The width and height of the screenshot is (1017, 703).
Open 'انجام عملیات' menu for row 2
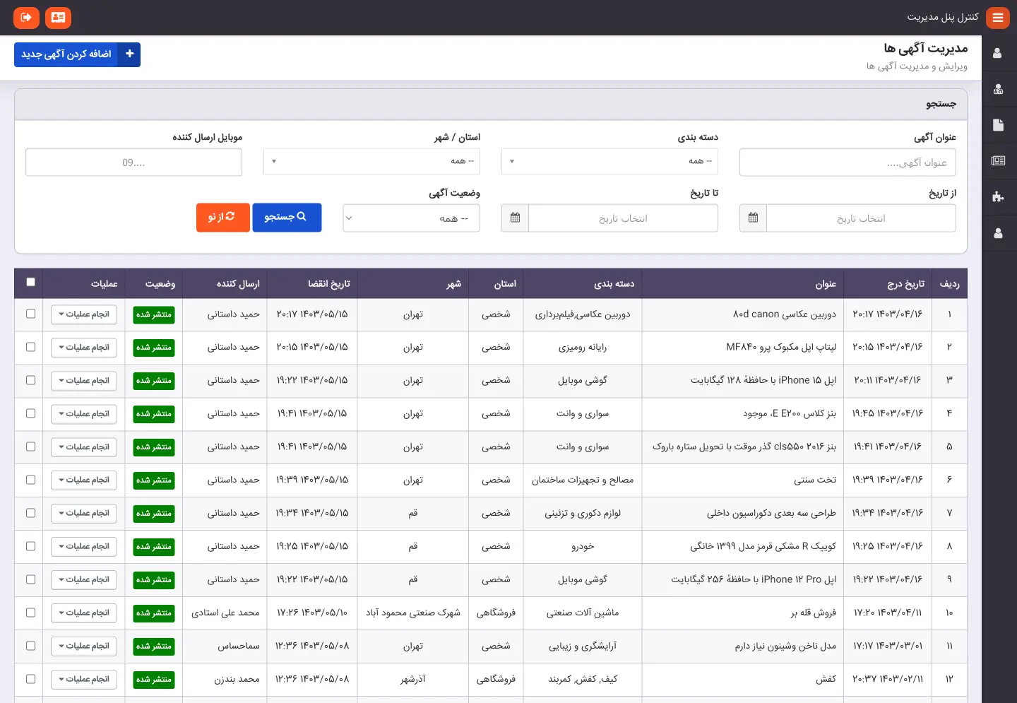coord(84,348)
